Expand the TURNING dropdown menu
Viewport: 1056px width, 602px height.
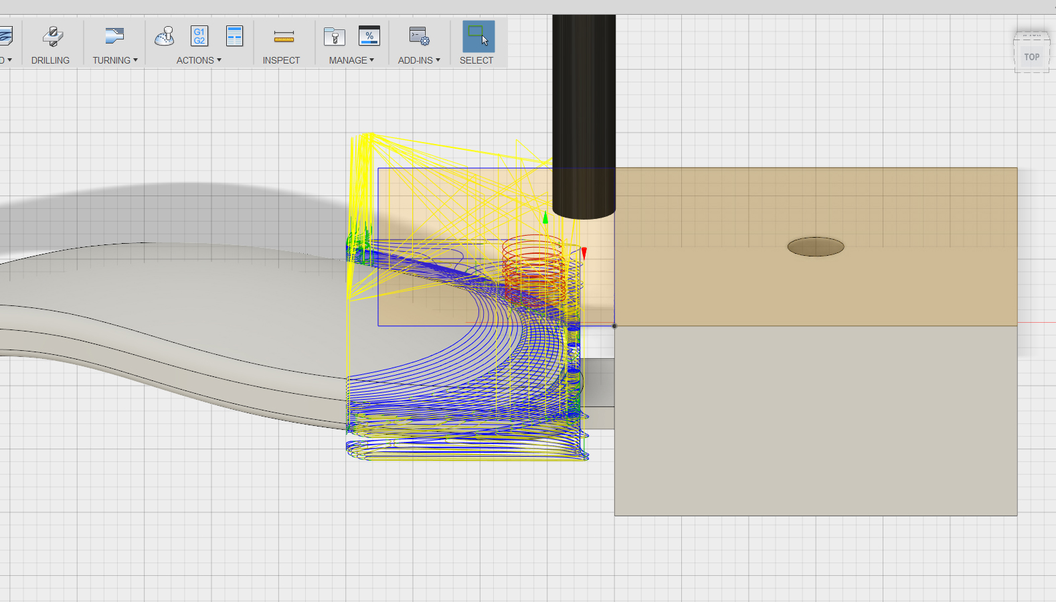point(115,60)
